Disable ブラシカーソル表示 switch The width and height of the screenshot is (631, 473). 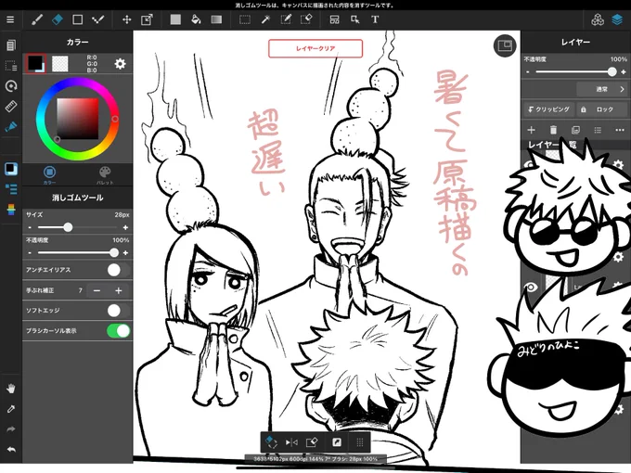pyautogui.click(x=119, y=331)
